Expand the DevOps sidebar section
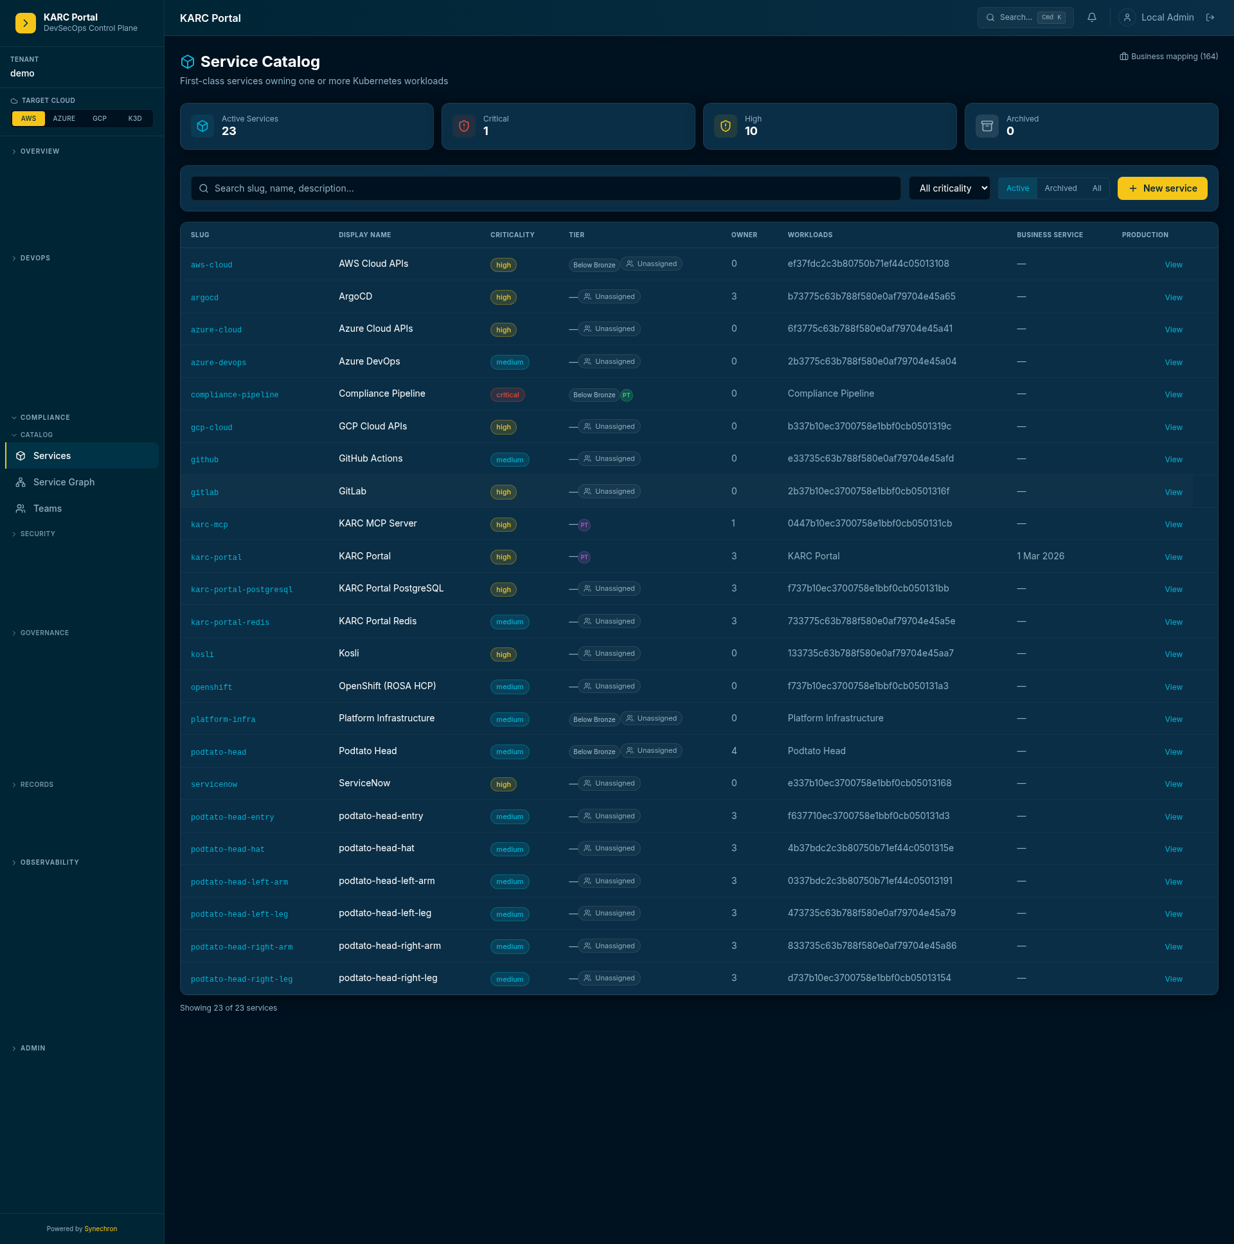This screenshot has width=1234, height=1244. pos(35,258)
